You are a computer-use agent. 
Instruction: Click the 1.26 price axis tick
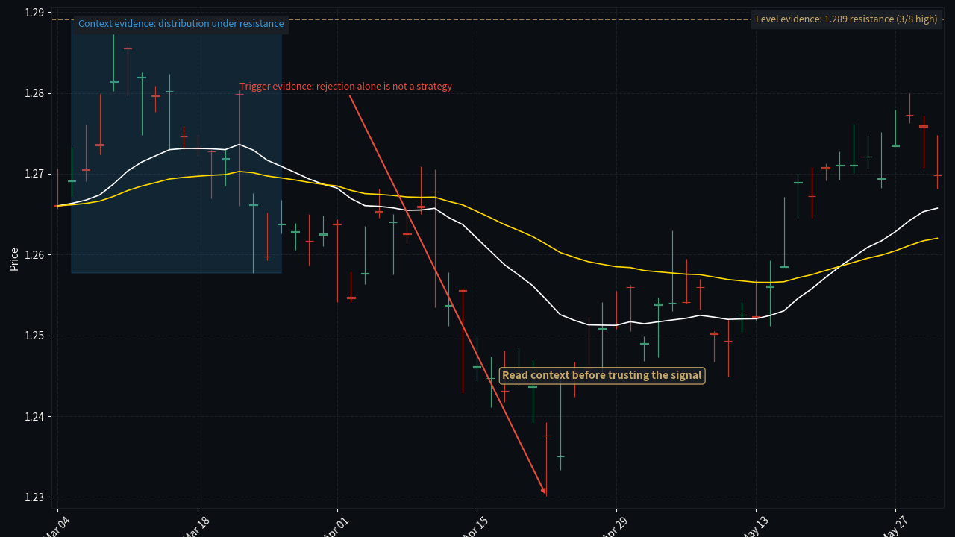(x=34, y=255)
